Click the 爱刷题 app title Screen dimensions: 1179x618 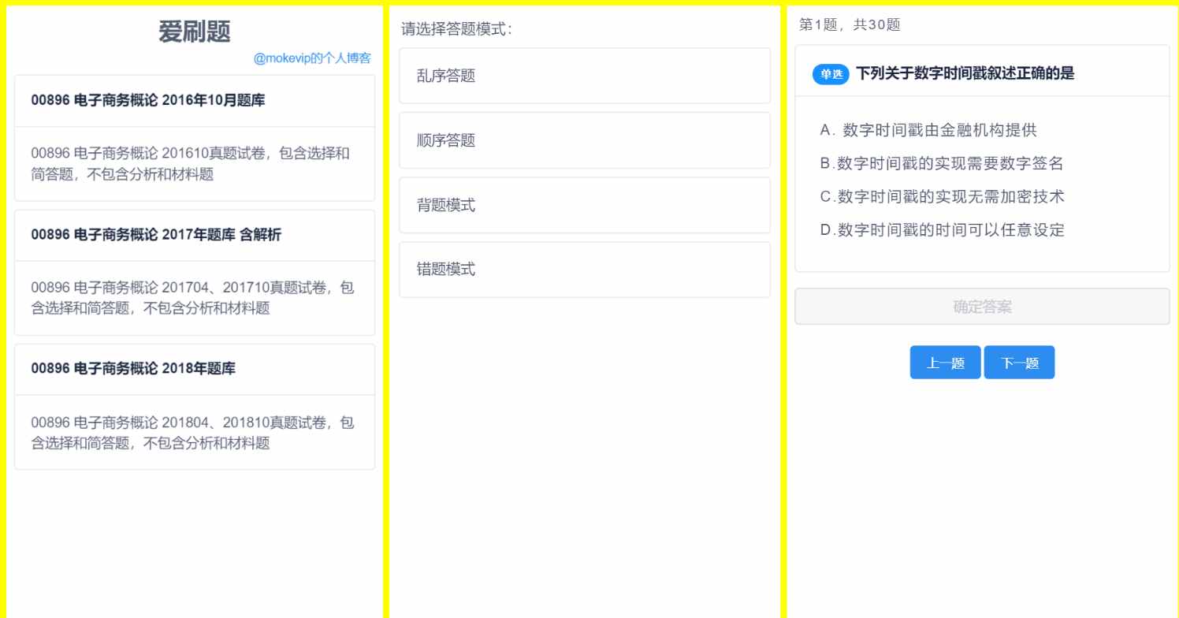(x=195, y=32)
